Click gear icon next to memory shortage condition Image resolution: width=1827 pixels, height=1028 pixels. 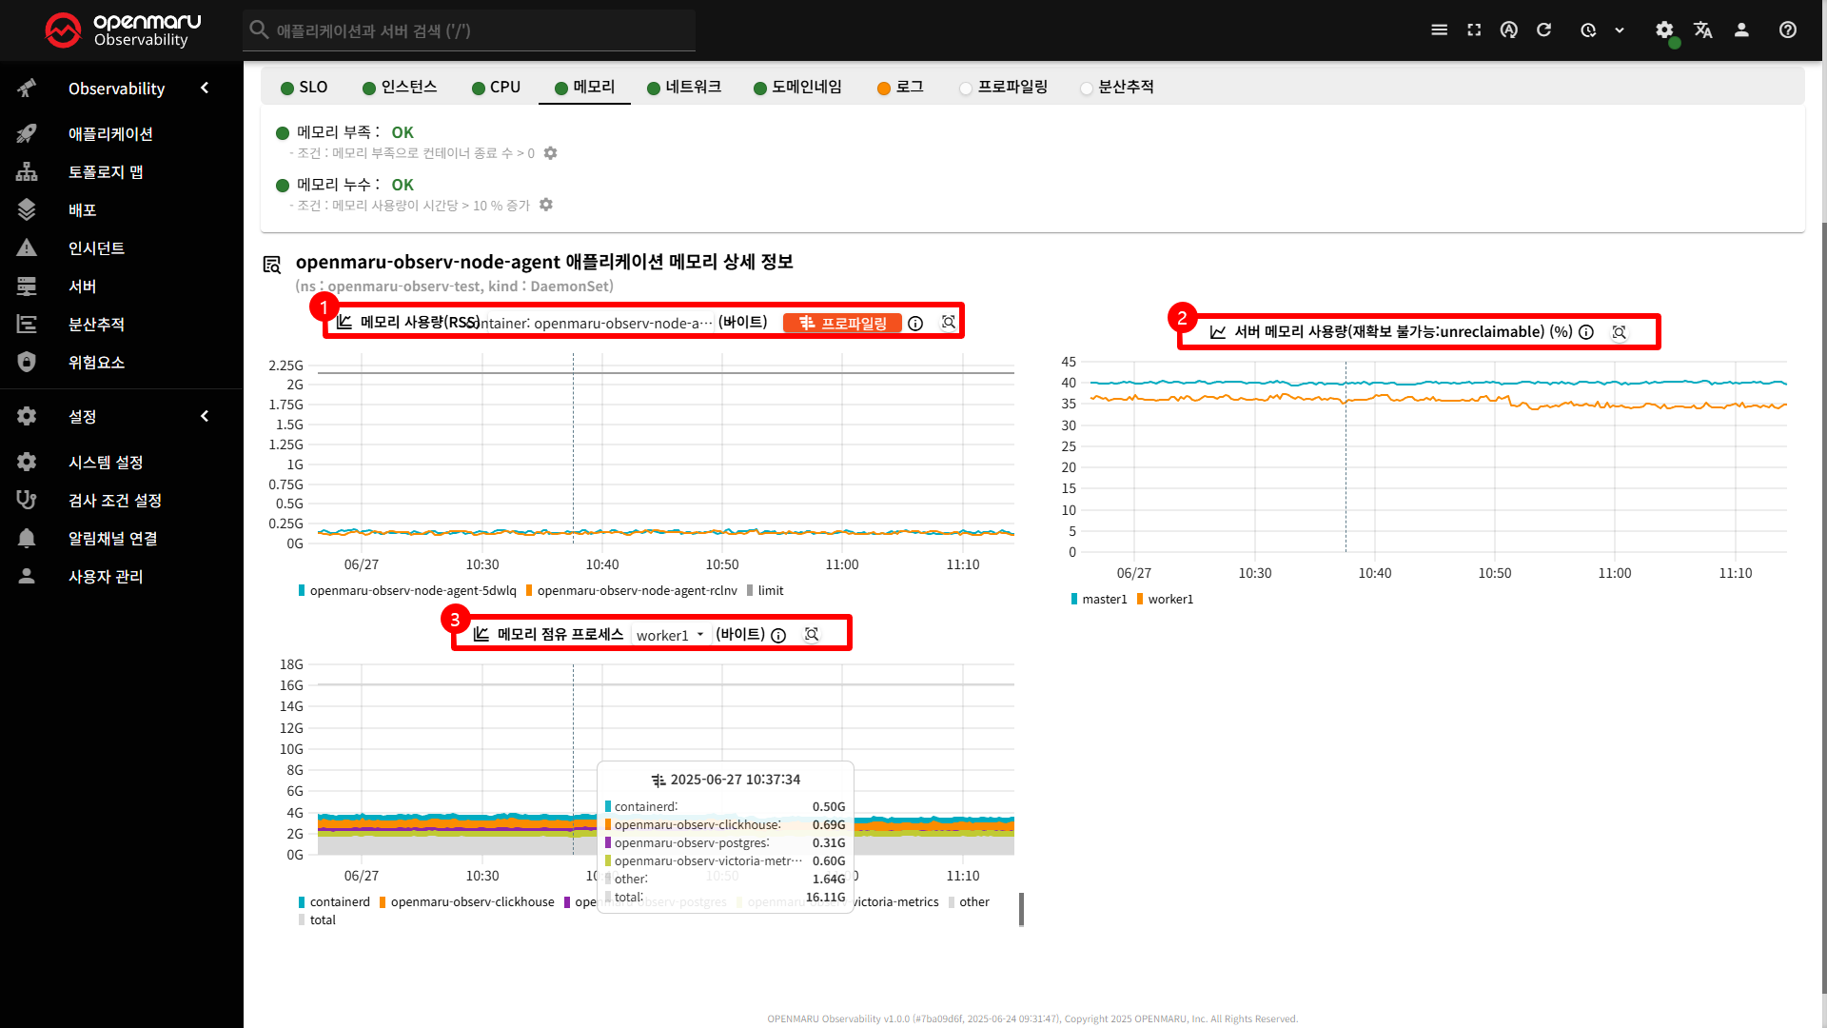pyautogui.click(x=550, y=152)
